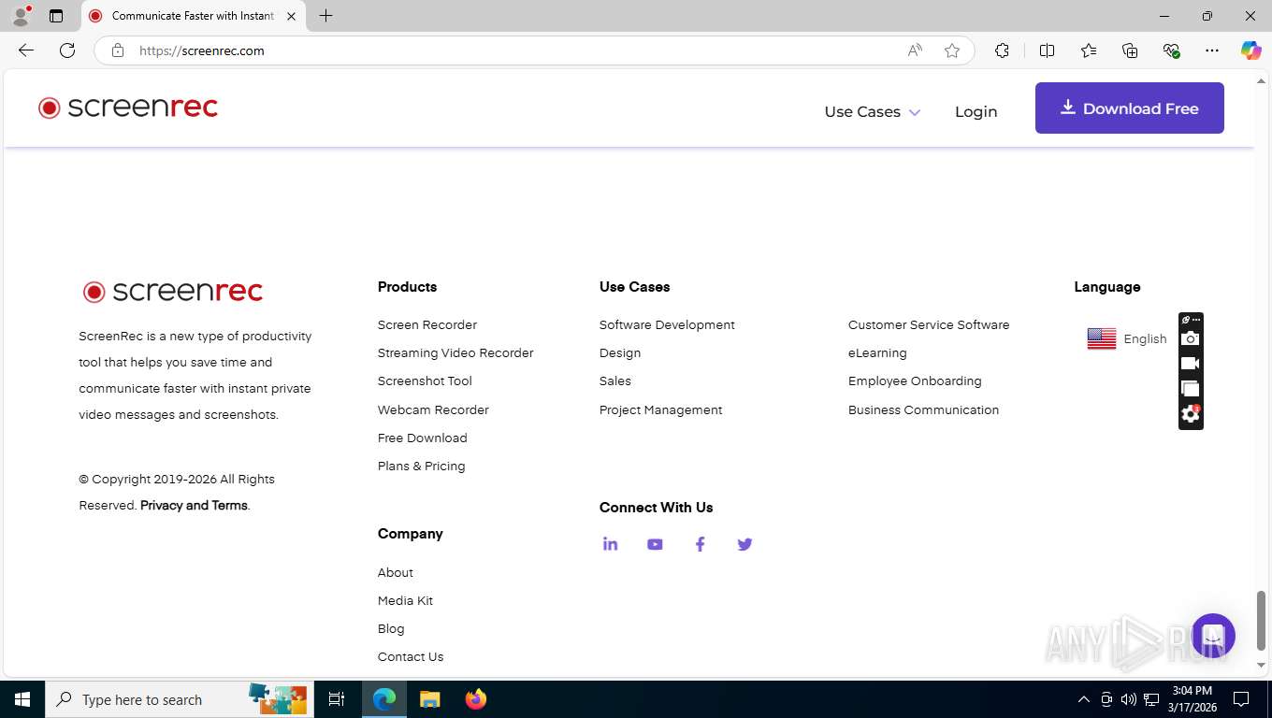Click the taskbar search box
The image size is (1272, 718).
[x=178, y=699]
